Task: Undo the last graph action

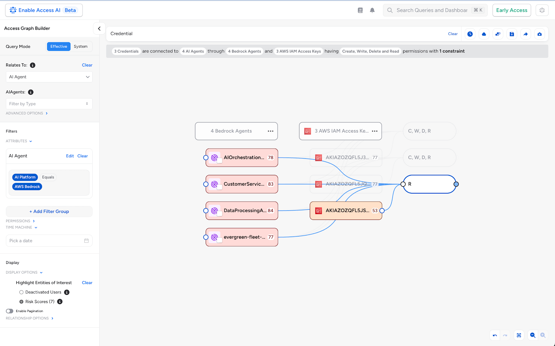Action: tap(495, 335)
